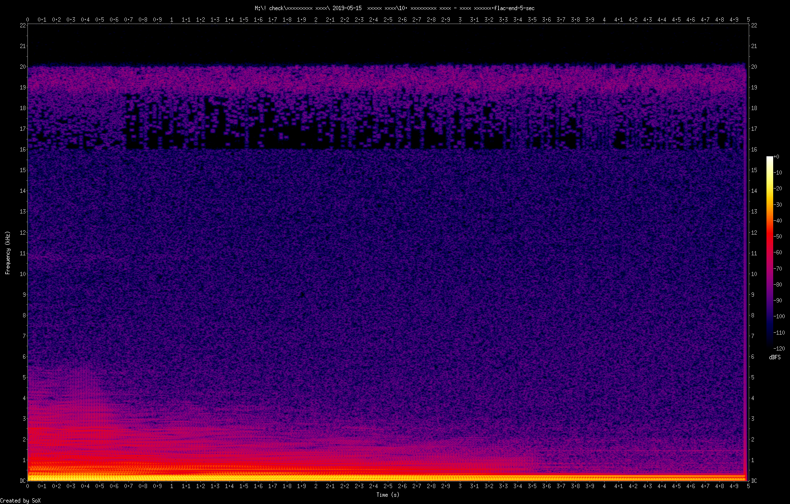Image resolution: width=790 pixels, height=504 pixels.
Task: Click "2·5" on the top time axis
Action: (x=388, y=20)
